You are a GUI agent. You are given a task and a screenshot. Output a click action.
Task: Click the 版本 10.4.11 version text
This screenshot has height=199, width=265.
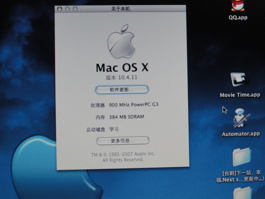click(x=121, y=78)
